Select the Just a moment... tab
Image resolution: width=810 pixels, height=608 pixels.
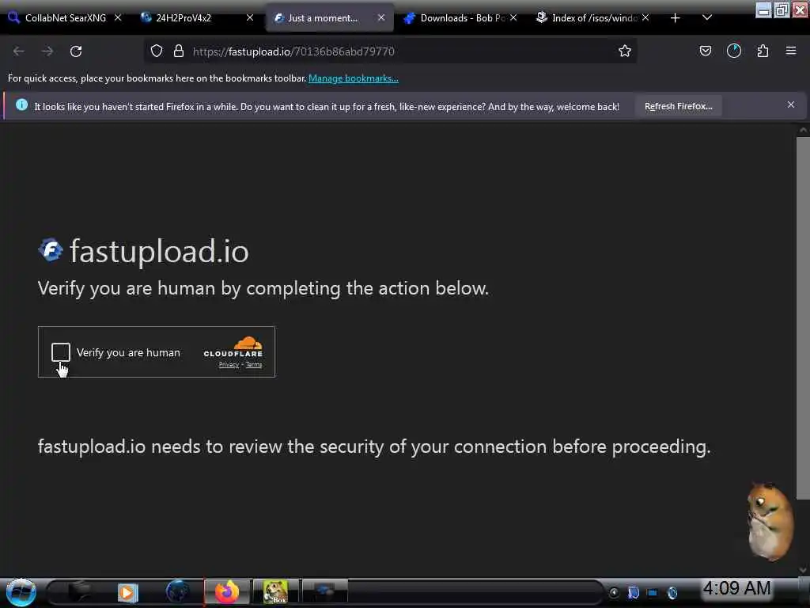tap(330, 18)
